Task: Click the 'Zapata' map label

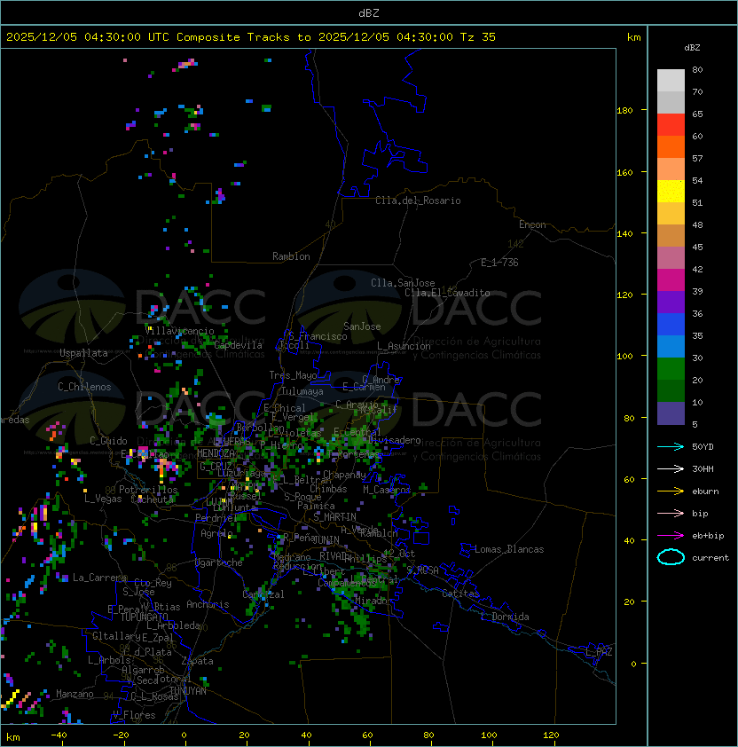Action: [197, 661]
